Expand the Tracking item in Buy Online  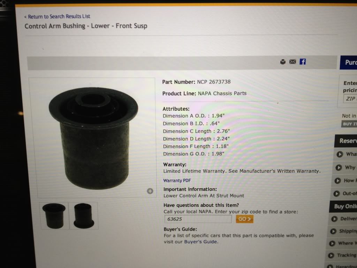342,255
